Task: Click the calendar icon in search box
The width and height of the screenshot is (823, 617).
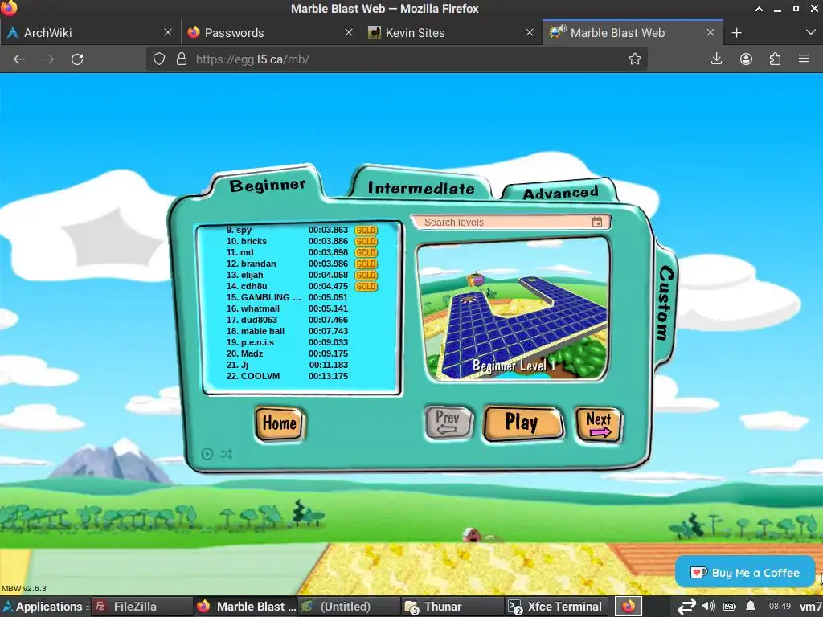Action: pos(597,222)
